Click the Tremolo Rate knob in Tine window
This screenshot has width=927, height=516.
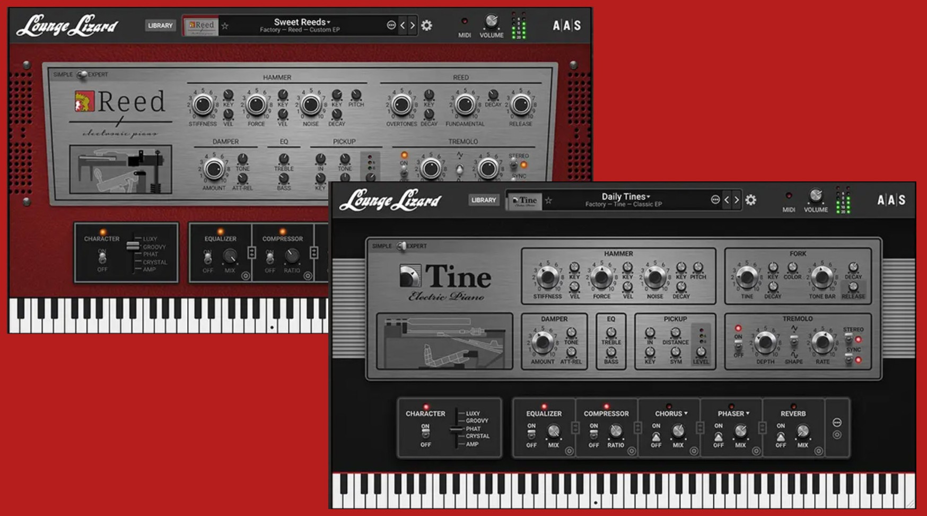pyautogui.click(x=823, y=343)
